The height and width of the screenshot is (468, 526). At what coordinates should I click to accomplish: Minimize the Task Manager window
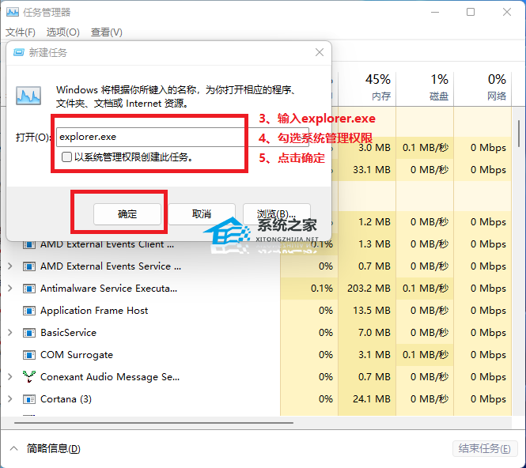click(x=435, y=12)
